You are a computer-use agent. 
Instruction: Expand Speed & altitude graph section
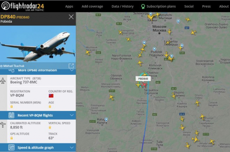[x=38, y=148]
